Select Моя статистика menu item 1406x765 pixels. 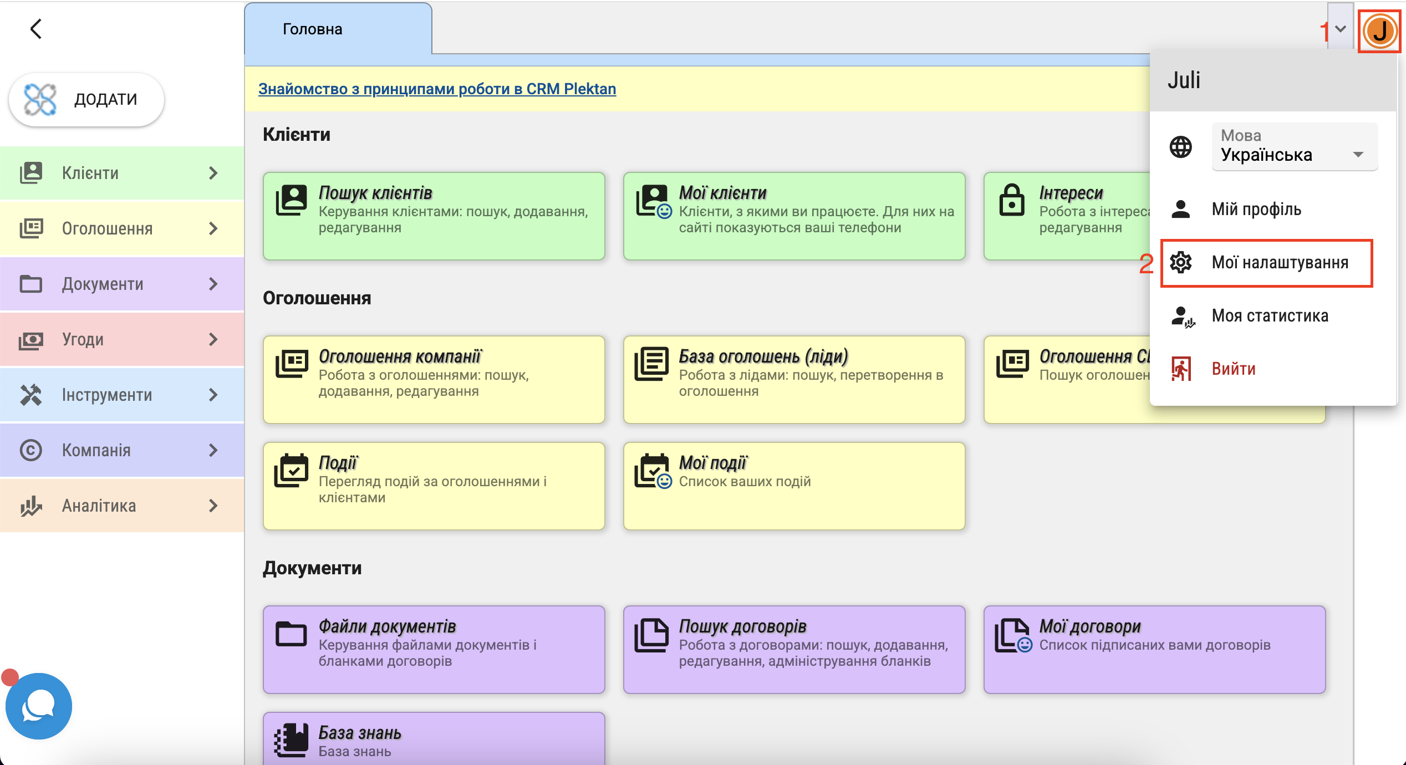pos(1269,316)
